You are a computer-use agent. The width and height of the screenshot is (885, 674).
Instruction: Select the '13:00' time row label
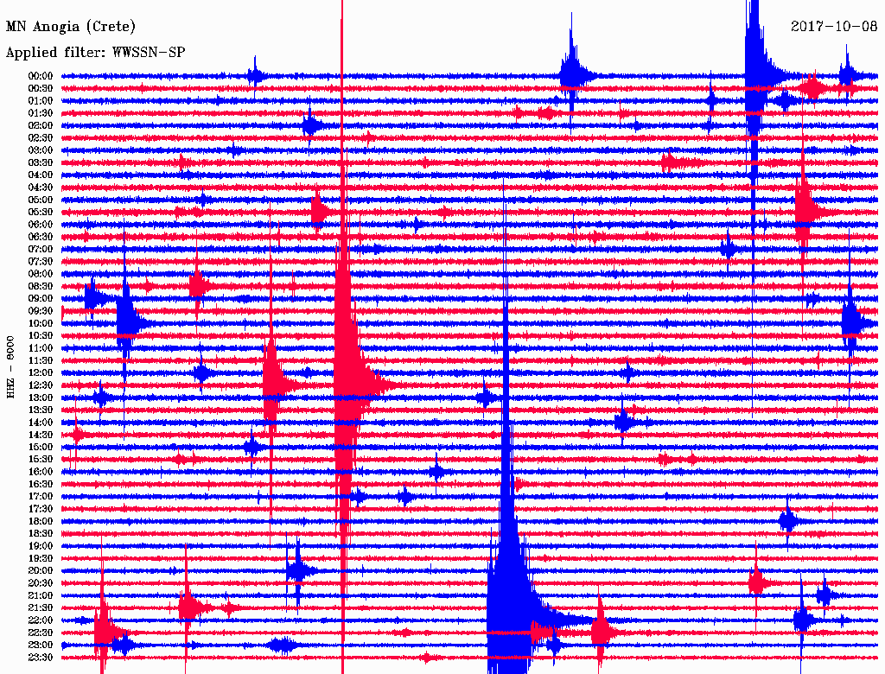coord(41,397)
